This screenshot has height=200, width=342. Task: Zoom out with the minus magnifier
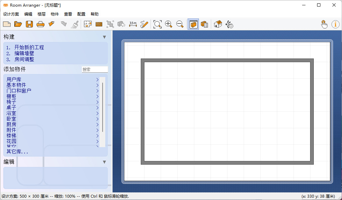(180, 24)
